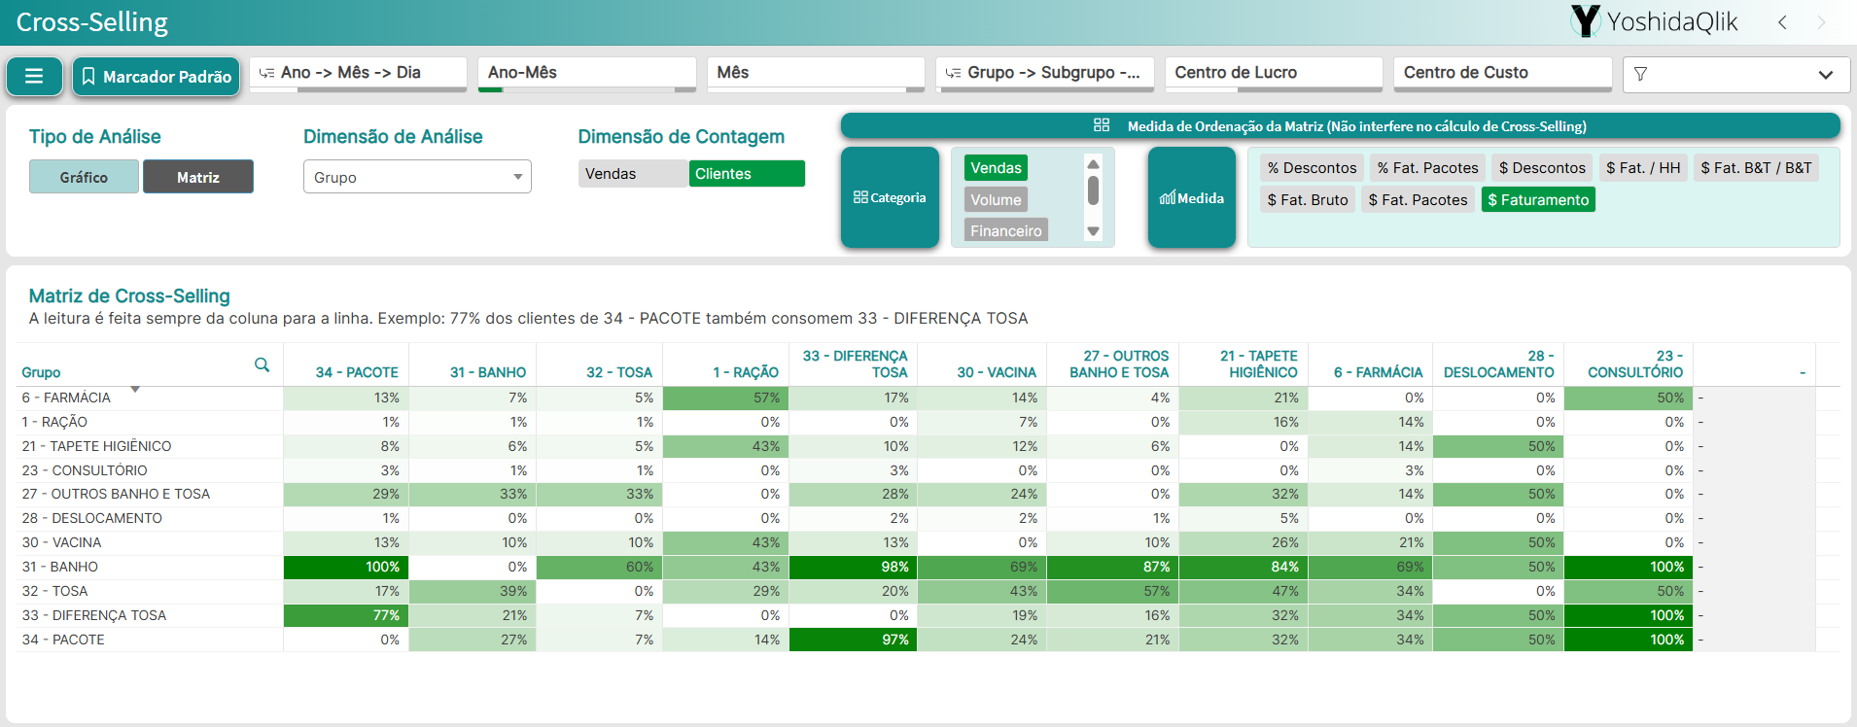Click the 33 - DIFERENÇA TOSA column header

(x=855, y=364)
